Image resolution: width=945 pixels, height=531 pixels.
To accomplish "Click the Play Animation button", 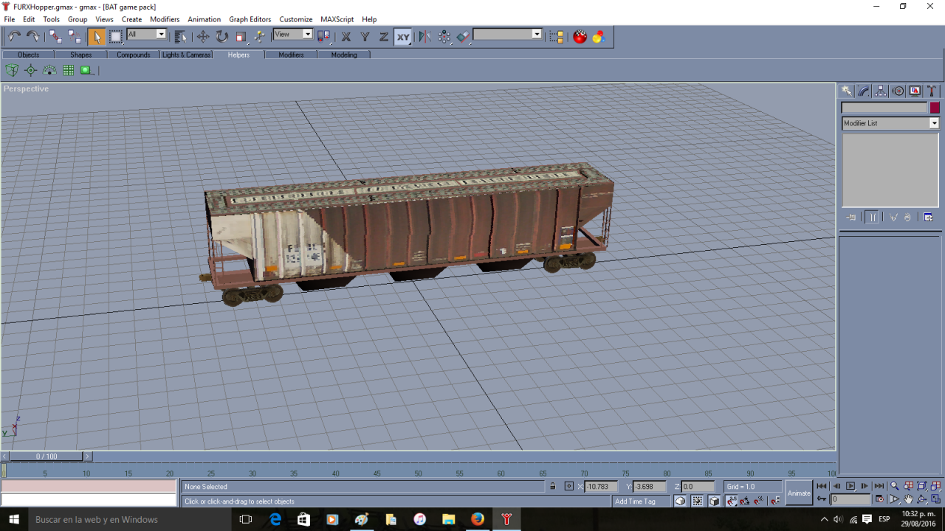I will point(850,486).
